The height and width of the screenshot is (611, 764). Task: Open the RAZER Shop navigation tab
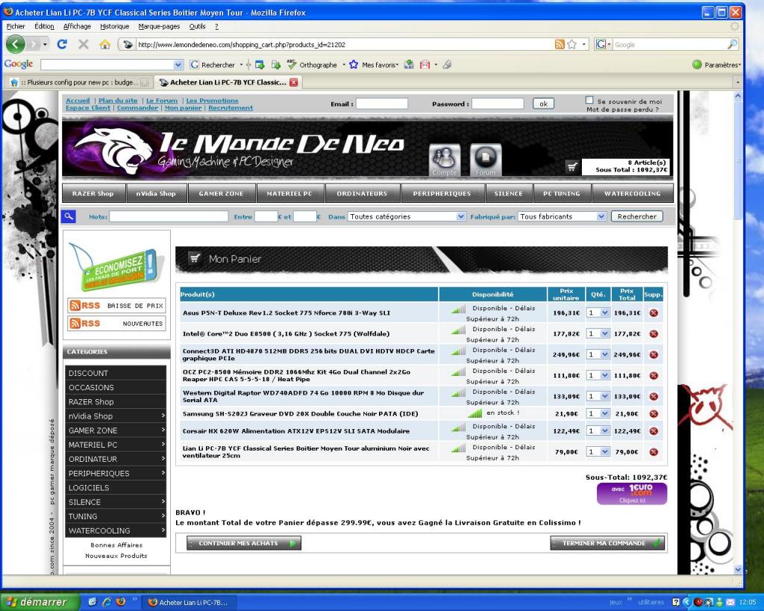93,193
